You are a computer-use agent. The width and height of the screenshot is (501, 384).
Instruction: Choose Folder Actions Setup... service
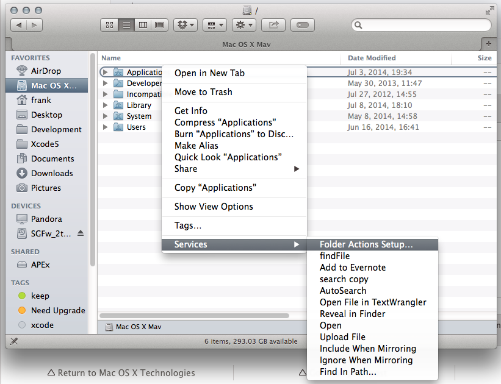(372, 244)
